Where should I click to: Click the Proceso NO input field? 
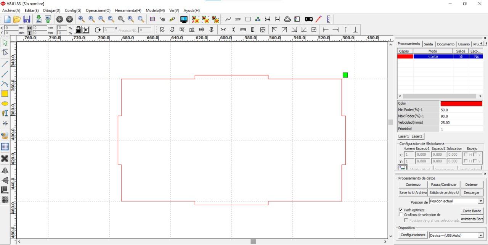(x=144, y=30)
